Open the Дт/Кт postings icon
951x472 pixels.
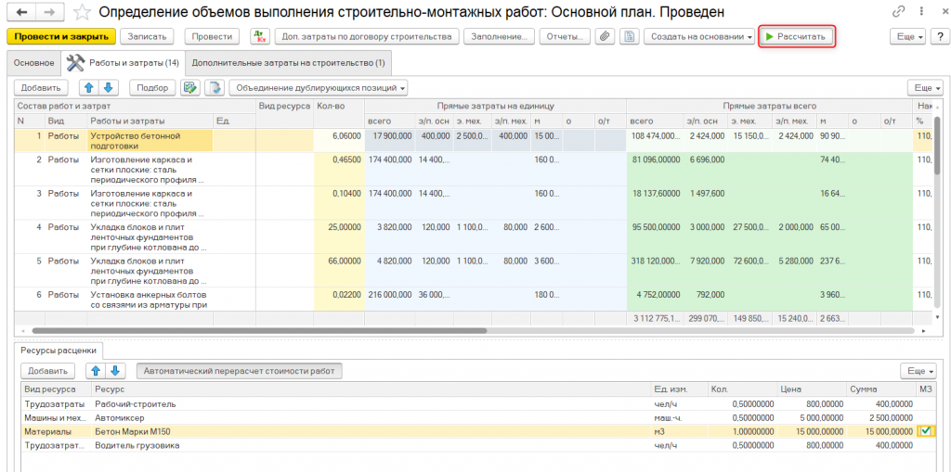point(259,36)
